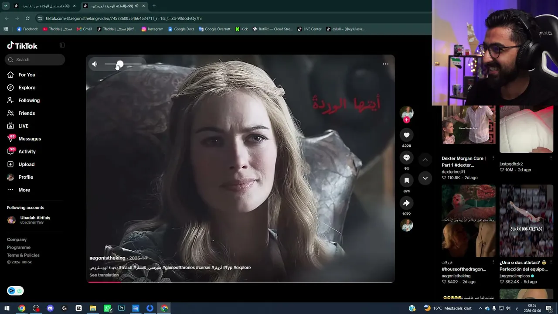The image size is (558, 314).
Task: Close the active TikTok tab
Action: point(143,6)
